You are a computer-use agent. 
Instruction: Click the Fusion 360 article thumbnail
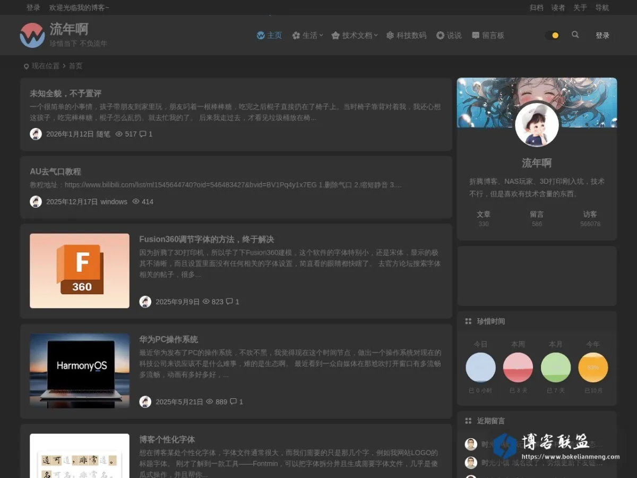click(x=80, y=271)
